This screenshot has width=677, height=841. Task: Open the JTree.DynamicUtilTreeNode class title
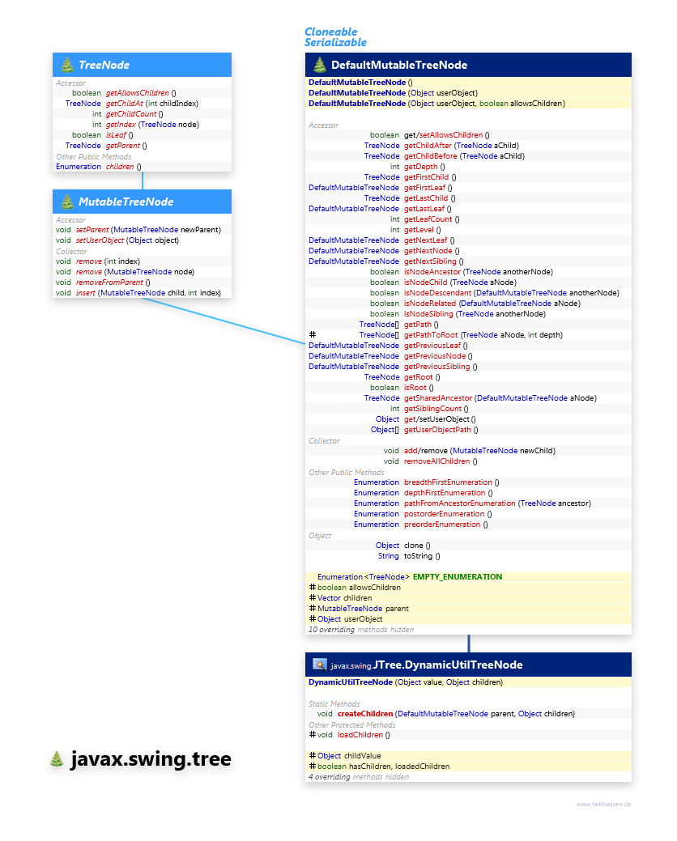(x=448, y=665)
